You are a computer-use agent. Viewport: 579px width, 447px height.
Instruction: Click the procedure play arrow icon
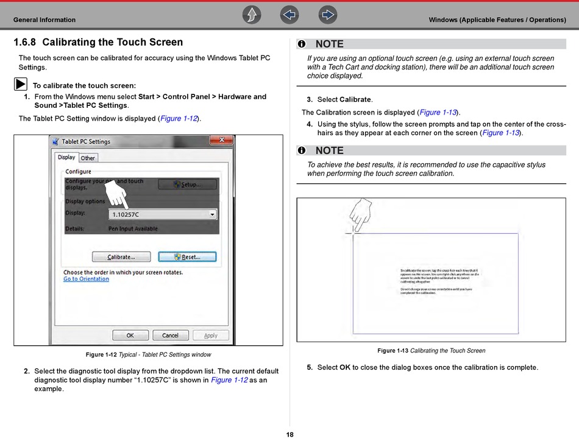coord(21,84)
